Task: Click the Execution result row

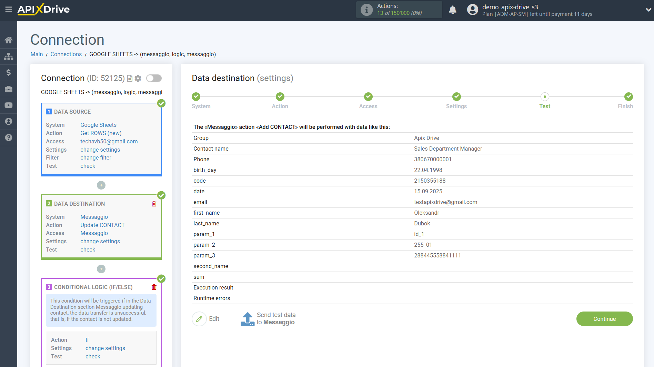Action: (x=412, y=287)
